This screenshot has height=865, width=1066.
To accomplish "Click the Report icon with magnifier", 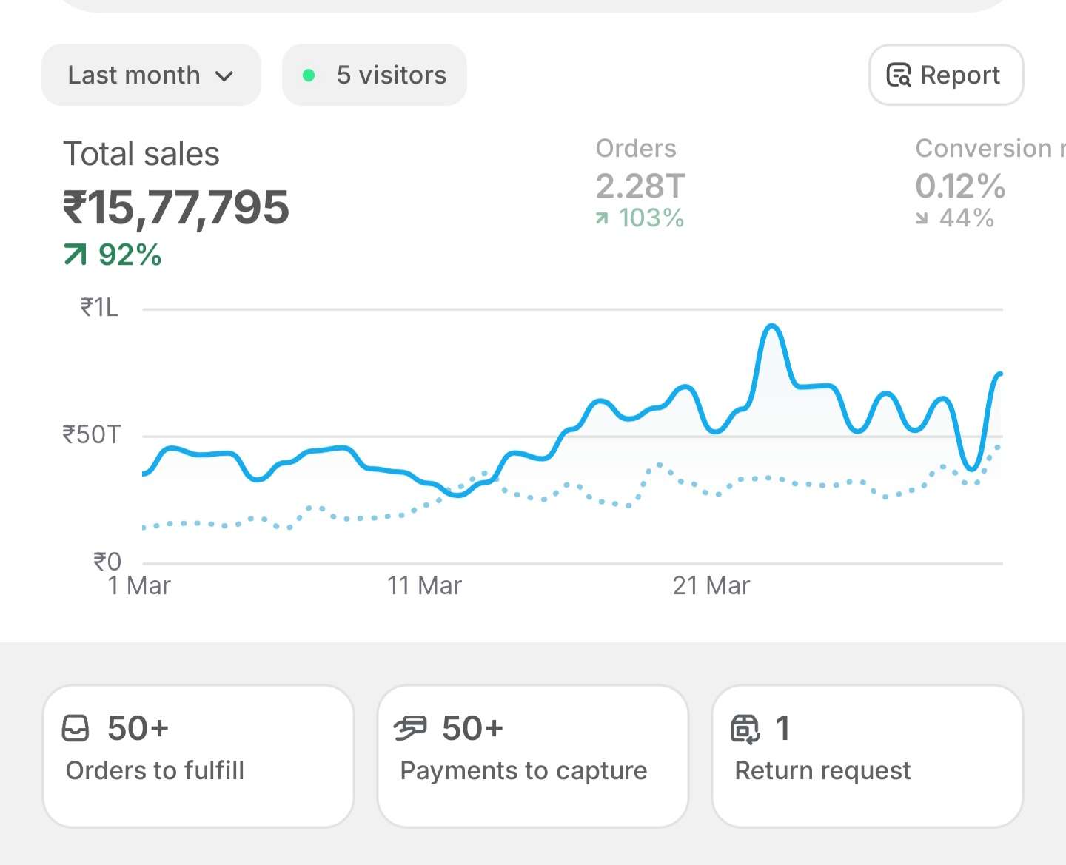I will (899, 75).
